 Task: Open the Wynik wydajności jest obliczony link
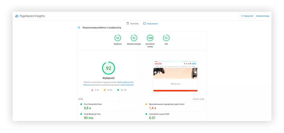tap(125, 82)
